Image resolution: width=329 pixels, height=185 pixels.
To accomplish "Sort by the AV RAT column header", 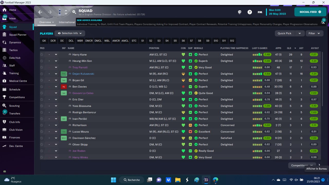I will pyautogui.click(x=315, y=48).
